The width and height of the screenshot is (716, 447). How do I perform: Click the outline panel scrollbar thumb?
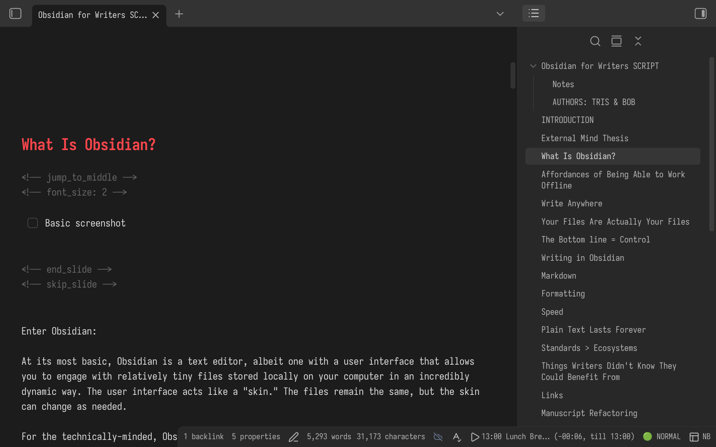coord(712,144)
